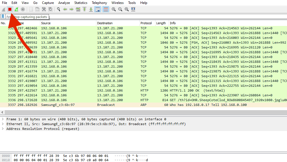287x162 pixels.
Task: Select packet 3328 at time 297.413311
Action: [x=144, y=62]
